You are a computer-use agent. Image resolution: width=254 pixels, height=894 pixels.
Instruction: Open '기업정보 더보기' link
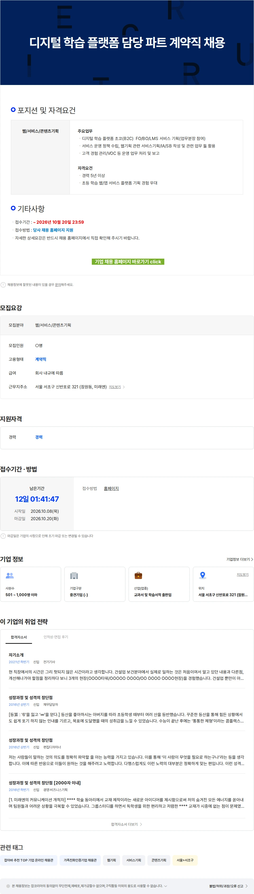pyautogui.click(x=238, y=559)
